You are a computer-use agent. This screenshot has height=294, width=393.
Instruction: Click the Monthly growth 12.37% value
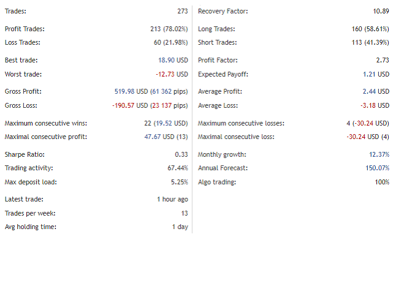click(377, 154)
